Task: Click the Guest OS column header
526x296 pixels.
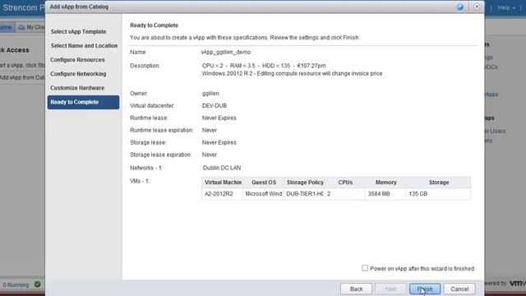Action: point(263,183)
